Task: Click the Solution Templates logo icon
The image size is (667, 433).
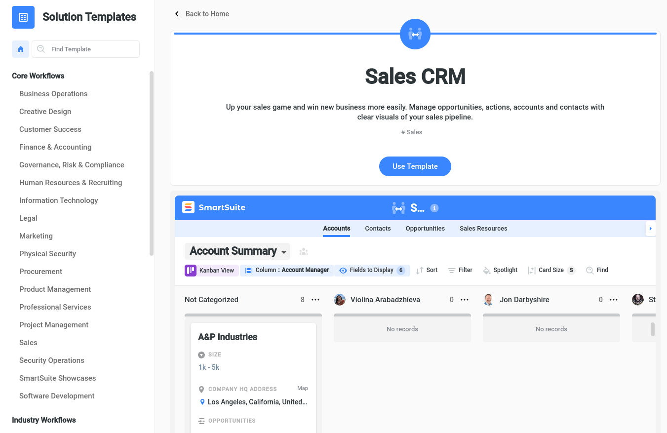Action: [x=23, y=17]
